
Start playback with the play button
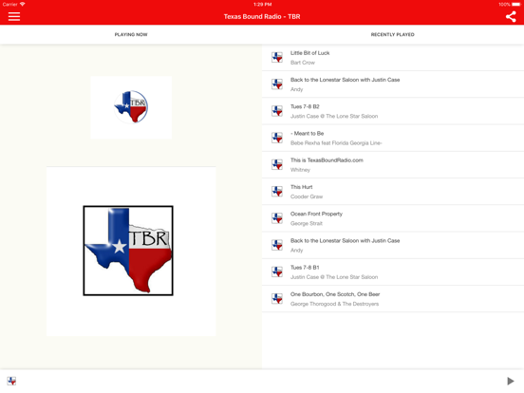510,381
